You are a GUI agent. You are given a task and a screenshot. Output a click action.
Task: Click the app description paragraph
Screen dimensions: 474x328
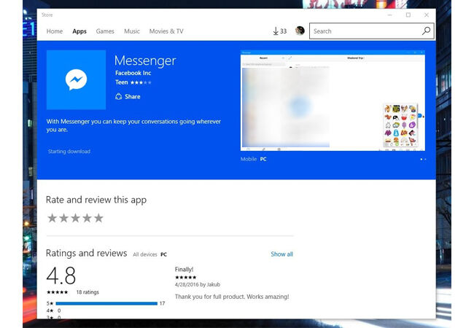point(133,125)
